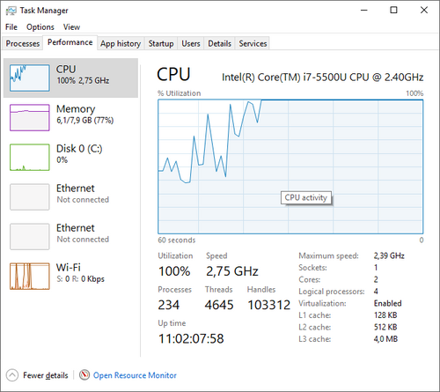The height and width of the screenshot is (392, 440).
Task: Click the Open Resource Monitor link
Action: click(135, 375)
